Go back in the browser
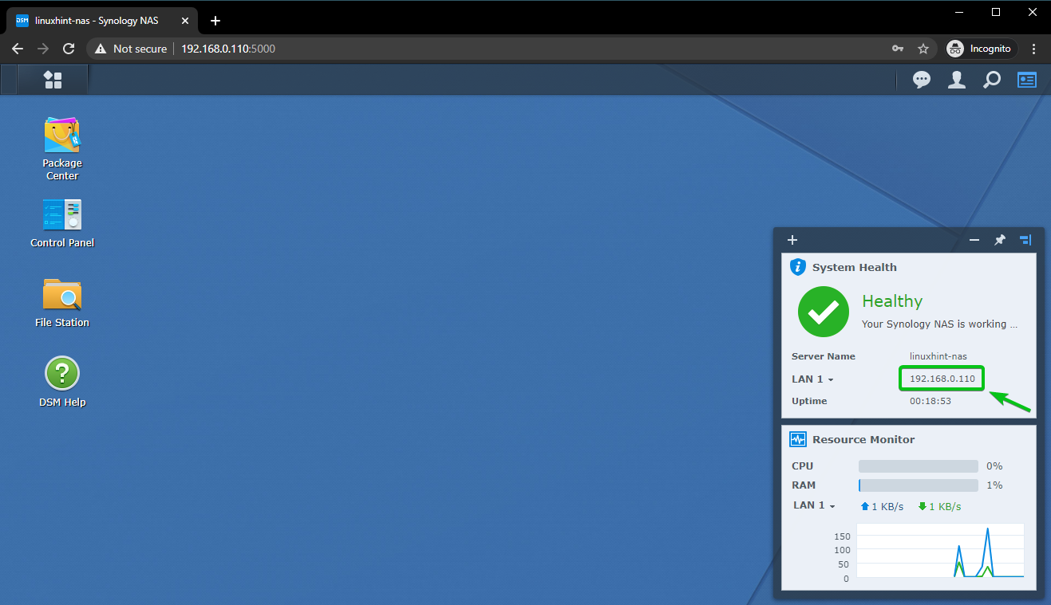1051x605 pixels. (x=18, y=49)
